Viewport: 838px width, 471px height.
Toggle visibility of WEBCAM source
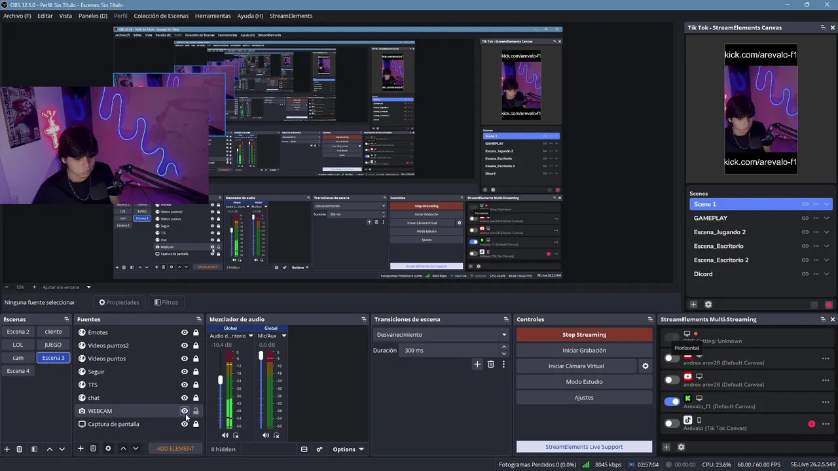click(x=185, y=411)
